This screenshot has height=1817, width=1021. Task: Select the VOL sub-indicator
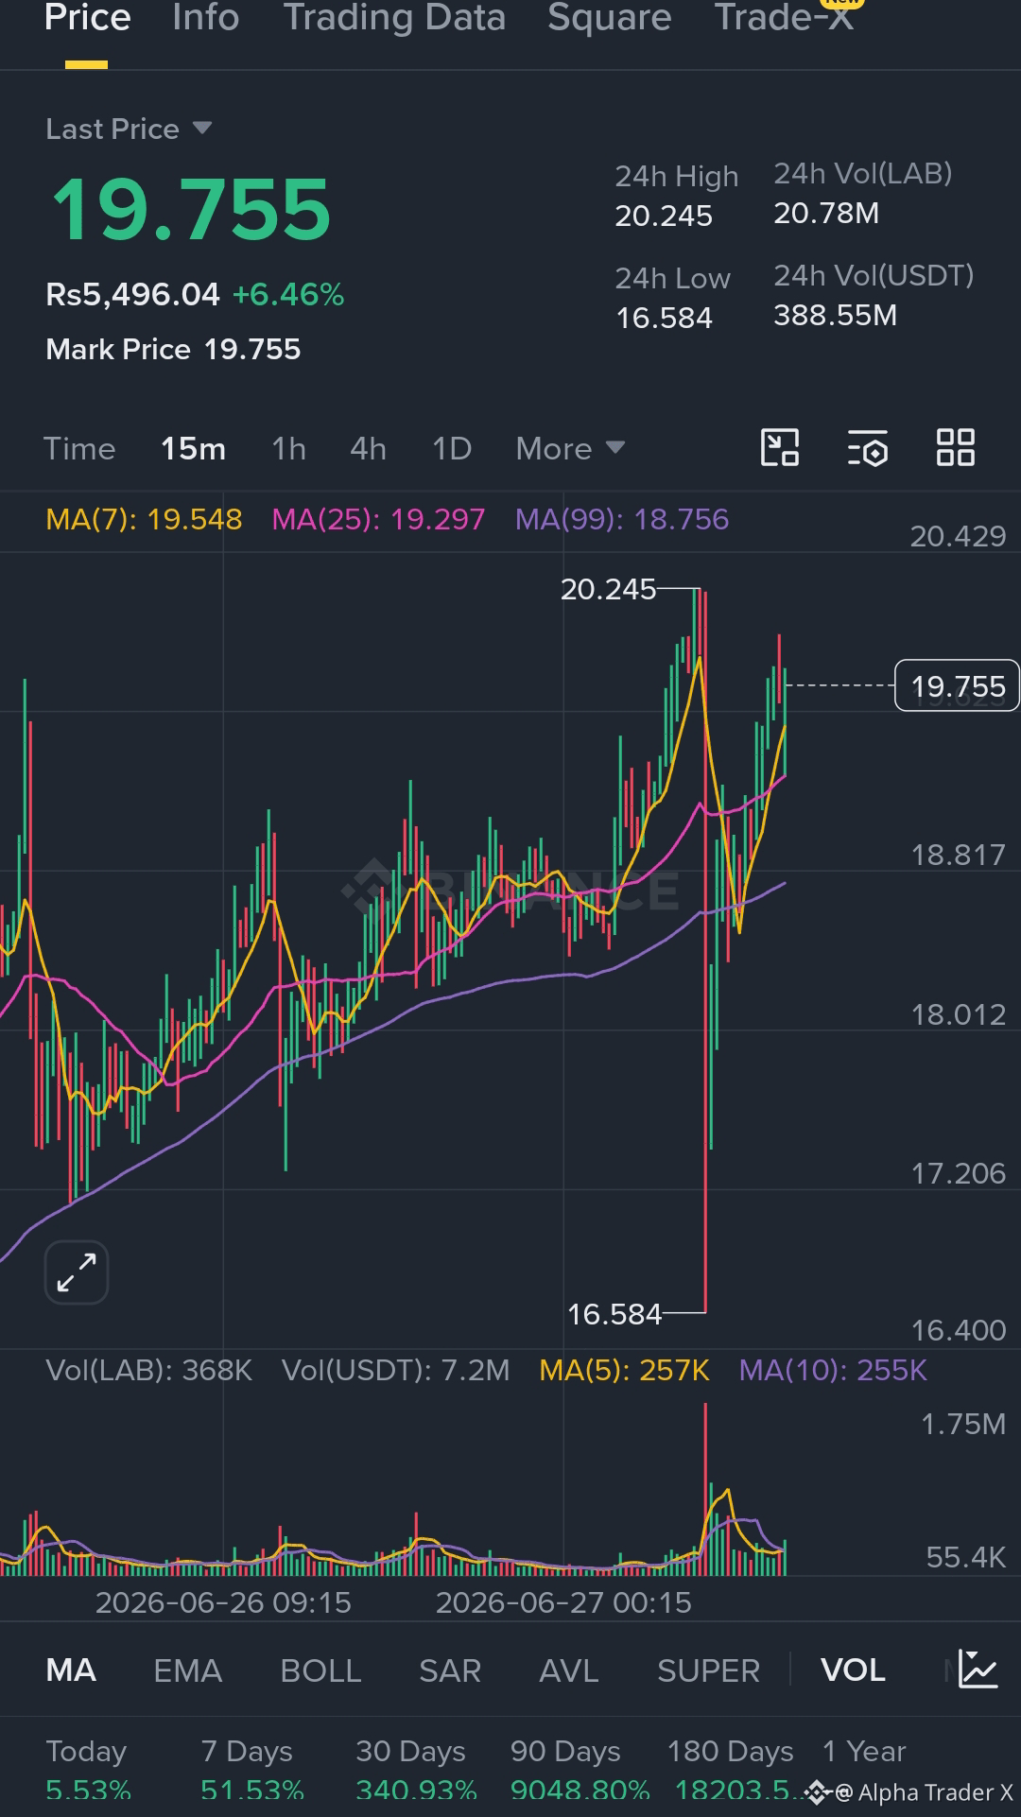[x=853, y=1670]
